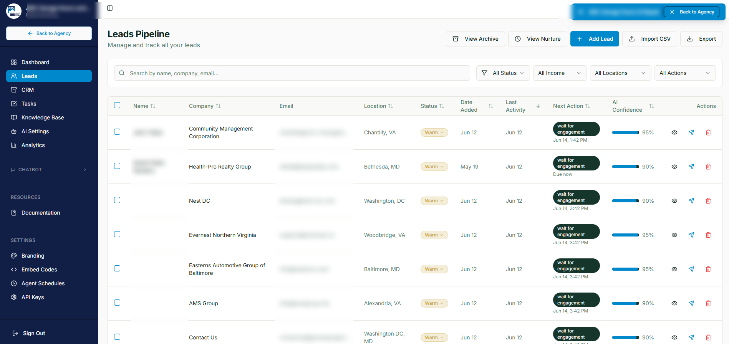Click Back to Agency in sidebar
Image resolution: width=729 pixels, height=344 pixels.
coord(49,33)
